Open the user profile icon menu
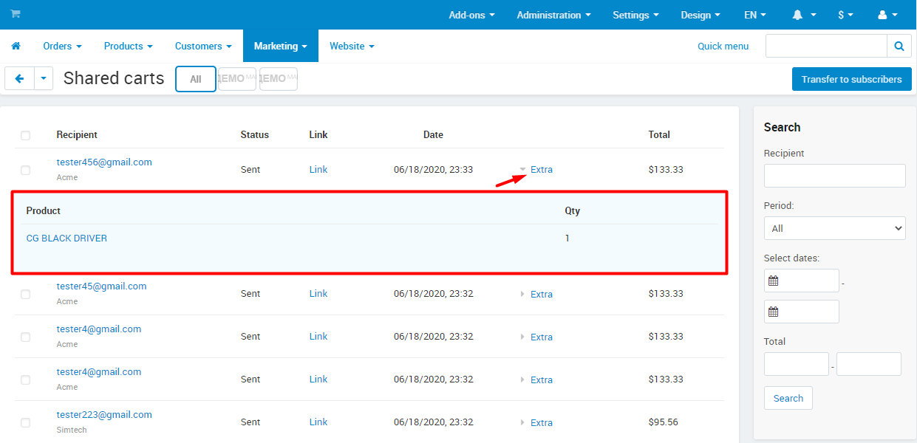Screen dimensions: 917x443 pyautogui.click(x=887, y=15)
